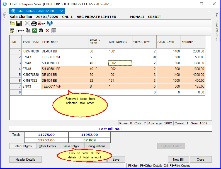
Task: Click the Save button at bottom
Action: [116, 160]
